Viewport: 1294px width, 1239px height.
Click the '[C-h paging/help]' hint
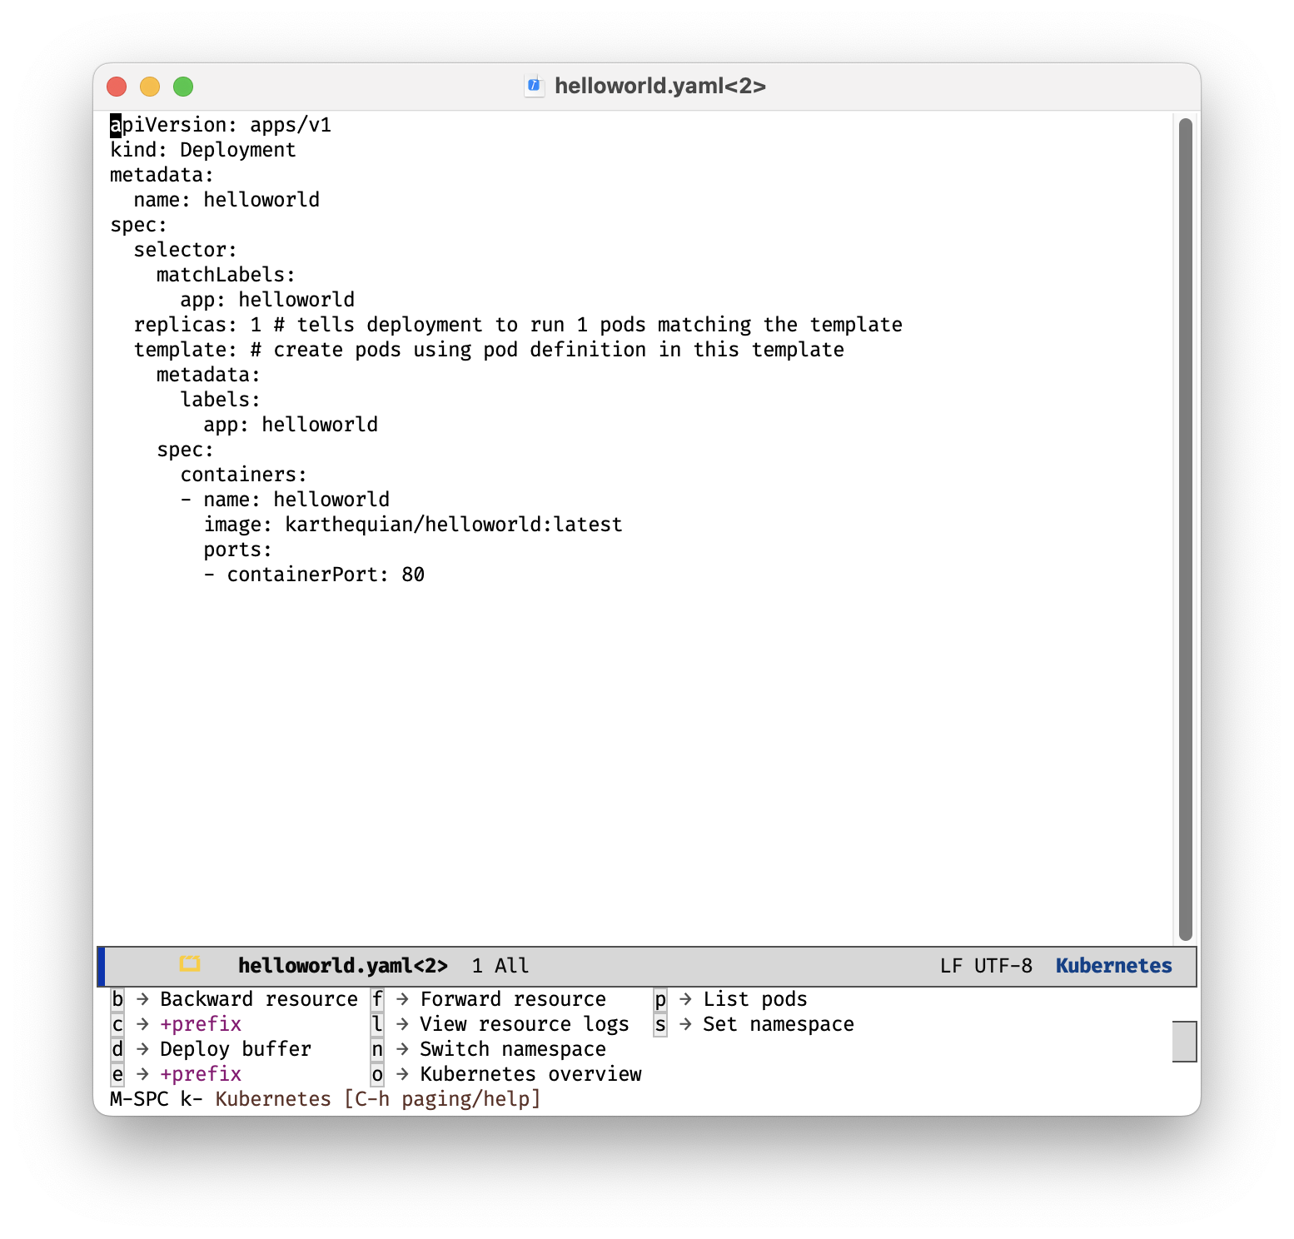(x=442, y=1099)
